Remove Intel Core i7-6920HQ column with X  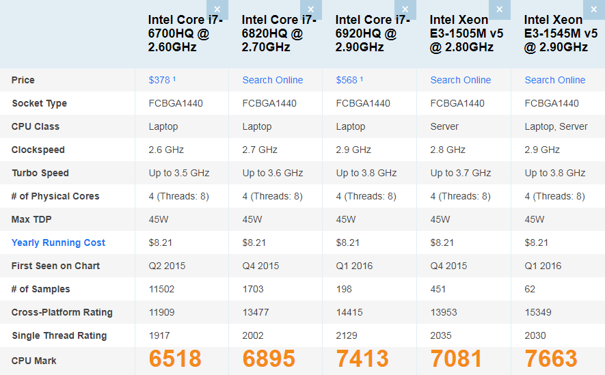405,10
